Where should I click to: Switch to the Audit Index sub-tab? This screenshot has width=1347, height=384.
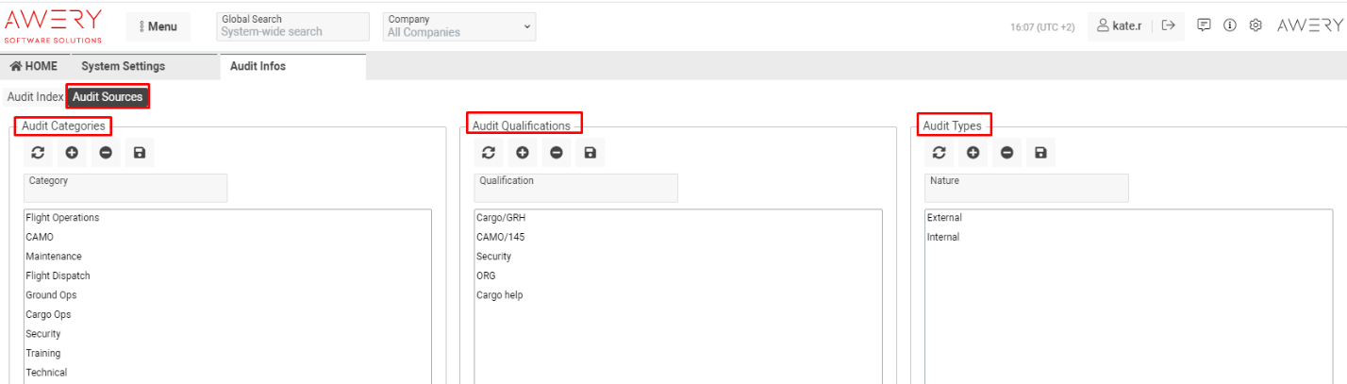tap(35, 97)
